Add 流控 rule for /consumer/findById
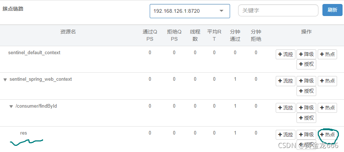 click(286, 108)
